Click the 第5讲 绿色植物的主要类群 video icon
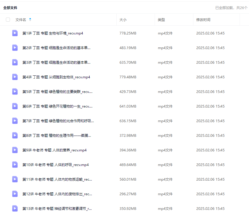This screenshot has height=216, width=249. point(15,91)
